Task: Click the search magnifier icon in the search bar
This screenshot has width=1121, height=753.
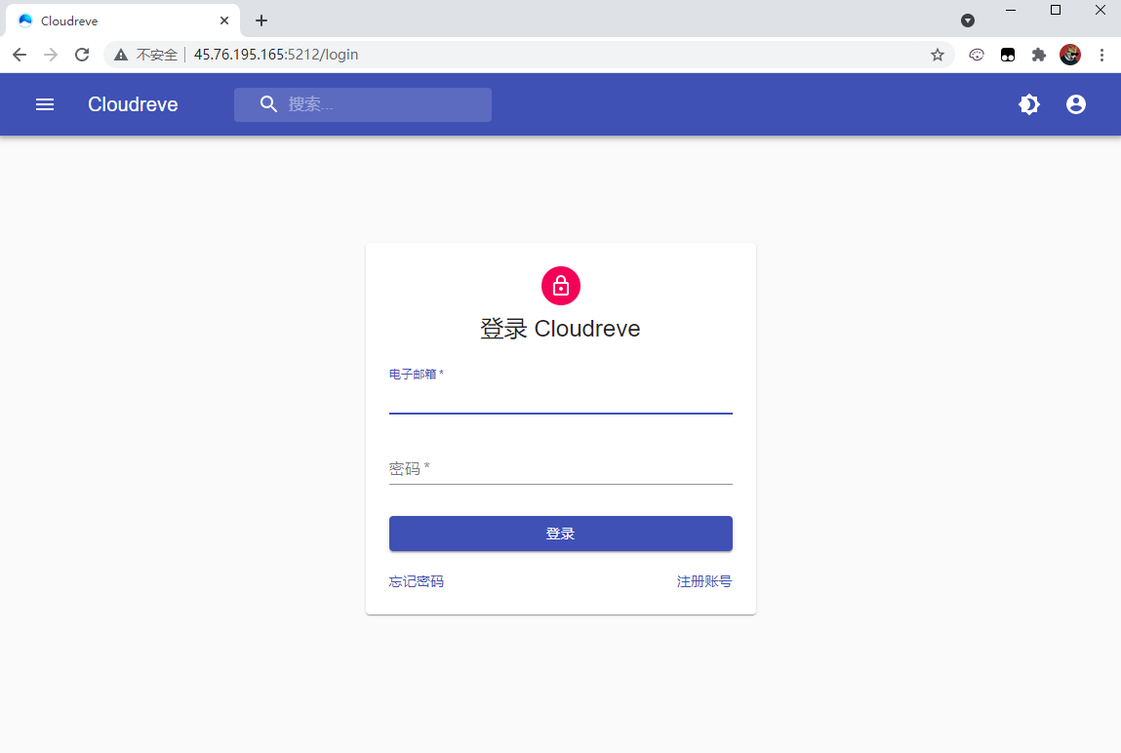Action: pyautogui.click(x=268, y=104)
